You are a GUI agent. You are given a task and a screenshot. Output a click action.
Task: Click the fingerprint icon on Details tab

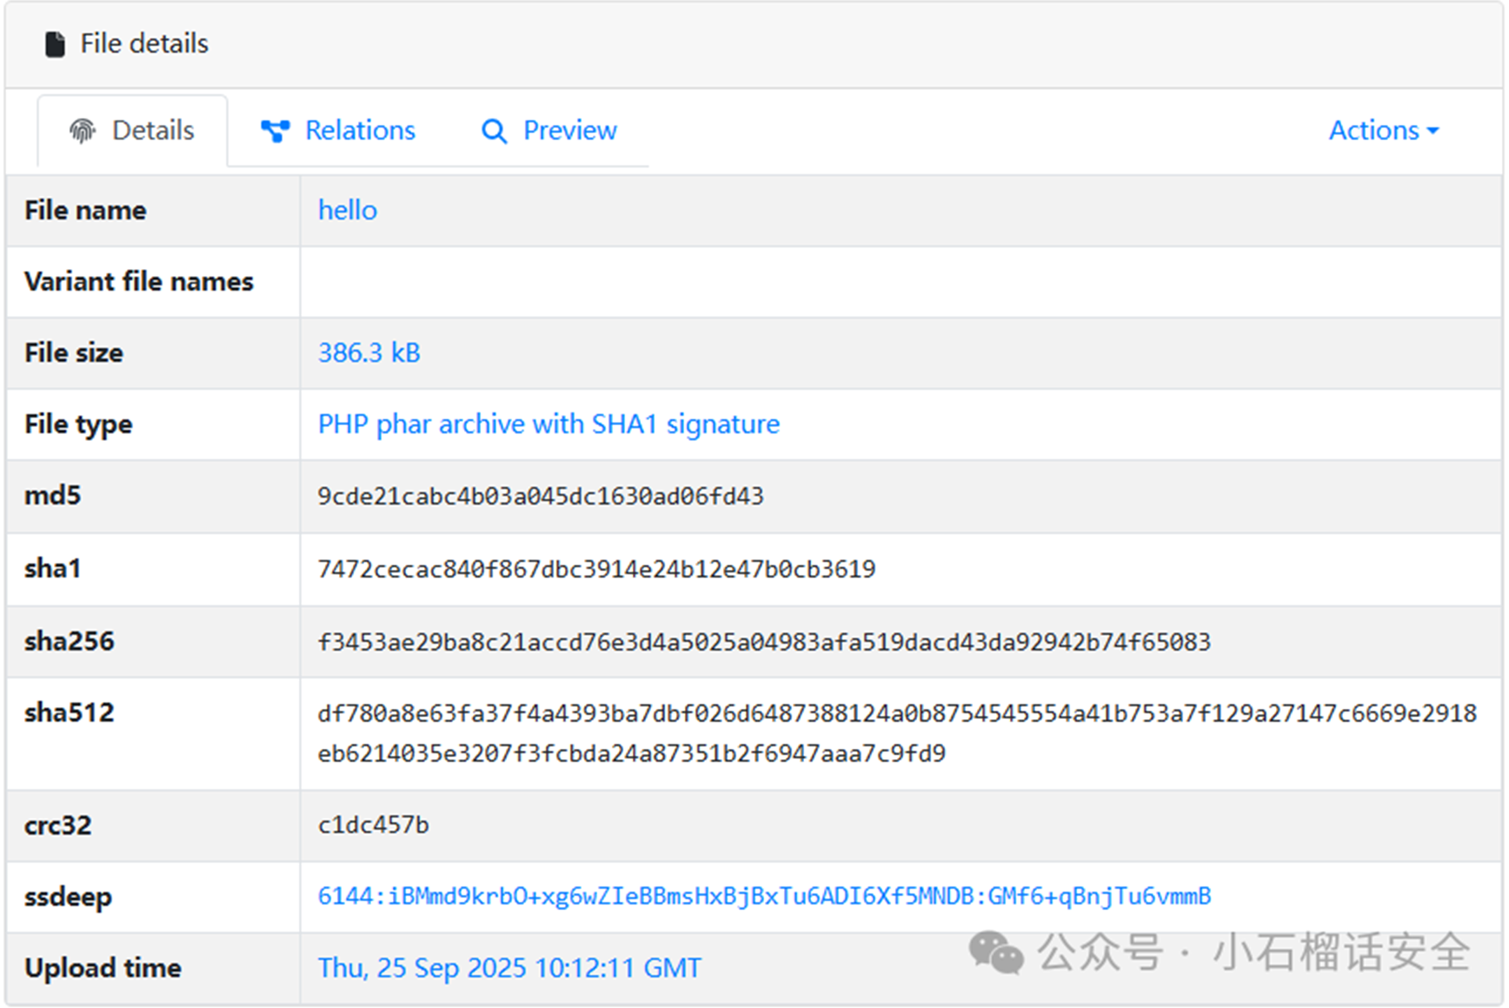(x=83, y=131)
